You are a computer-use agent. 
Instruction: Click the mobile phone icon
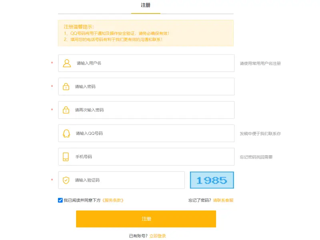(x=66, y=156)
